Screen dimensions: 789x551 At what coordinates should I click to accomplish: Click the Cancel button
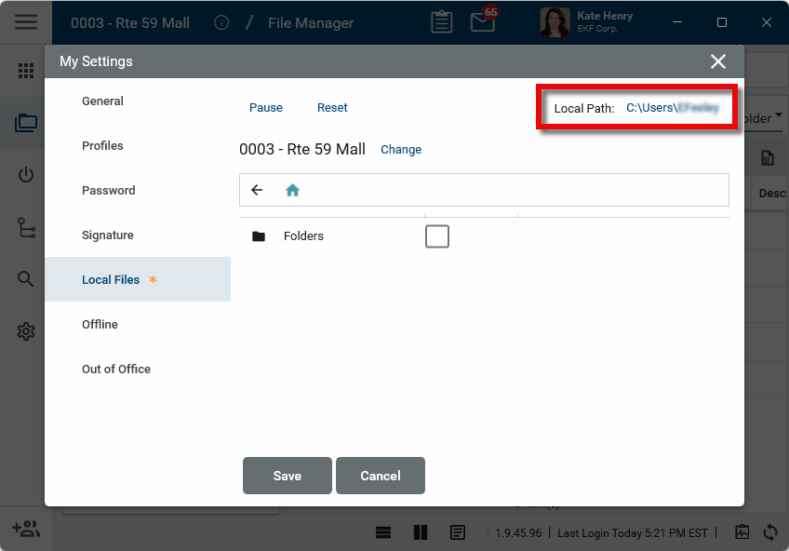tap(381, 476)
